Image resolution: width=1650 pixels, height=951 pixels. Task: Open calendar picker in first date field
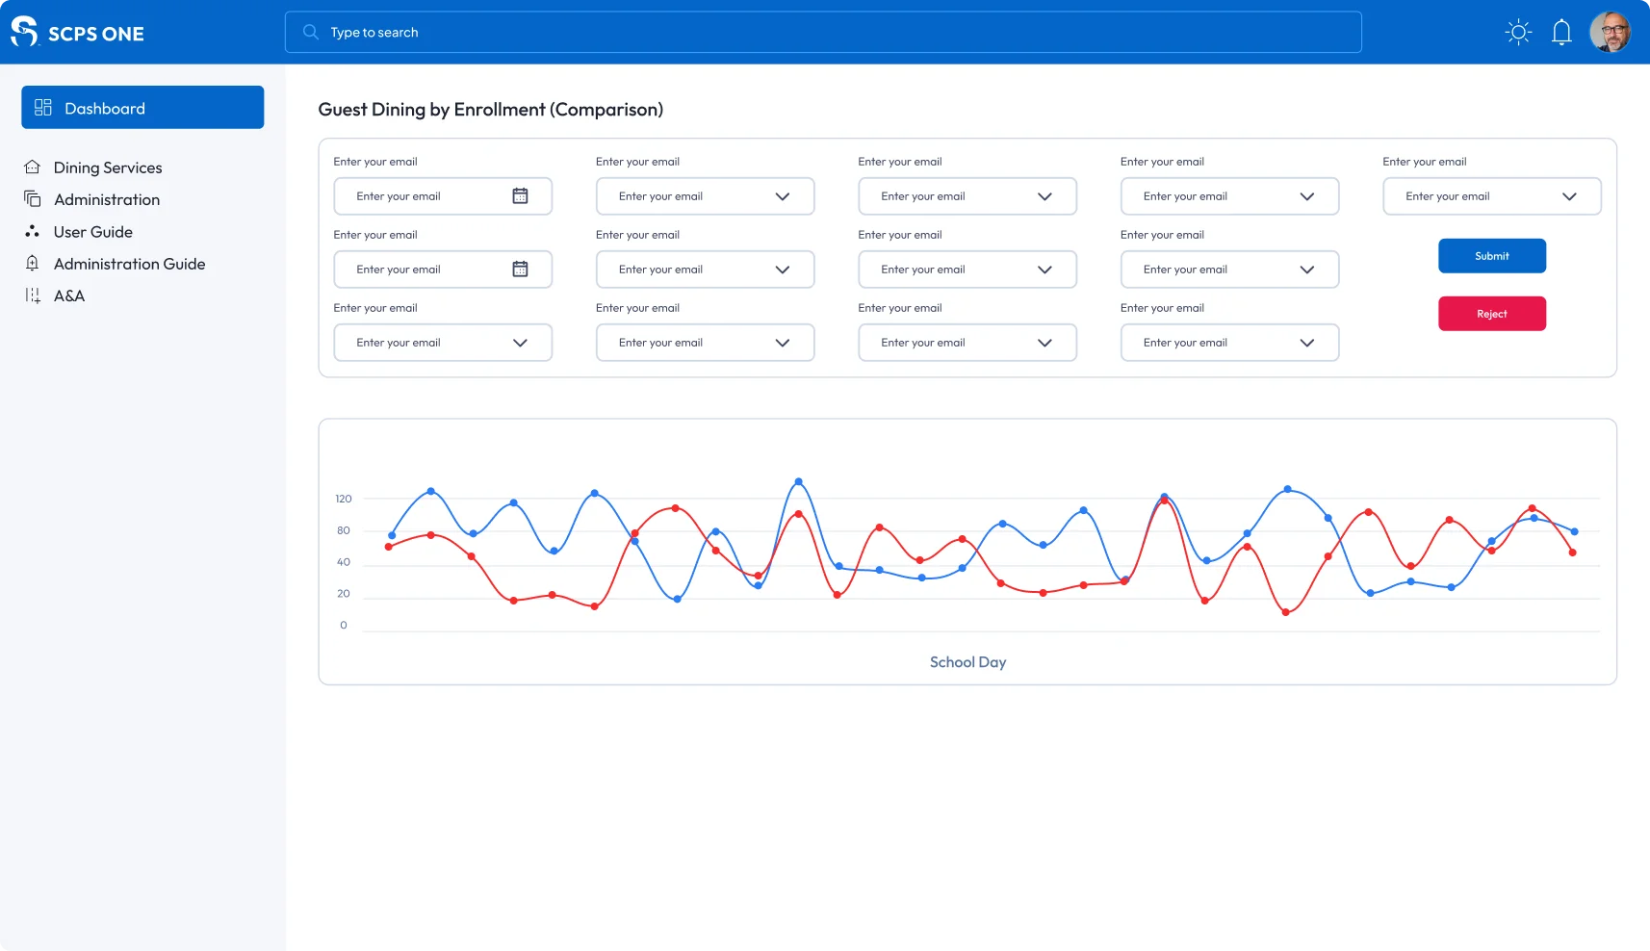point(520,196)
